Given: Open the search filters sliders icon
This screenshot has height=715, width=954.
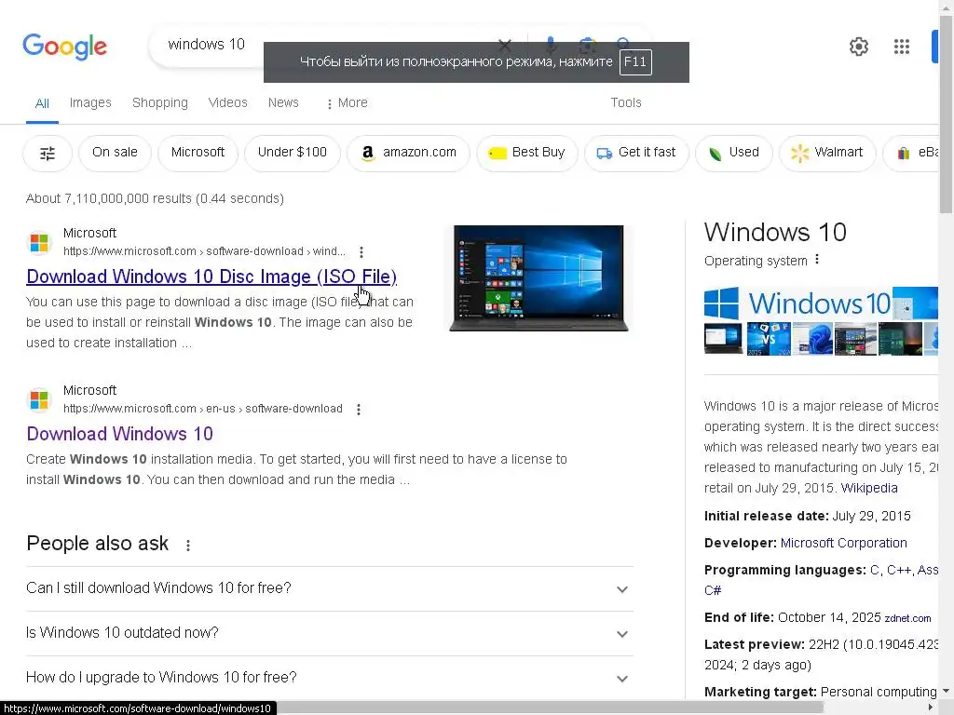Looking at the screenshot, I should pyautogui.click(x=48, y=154).
